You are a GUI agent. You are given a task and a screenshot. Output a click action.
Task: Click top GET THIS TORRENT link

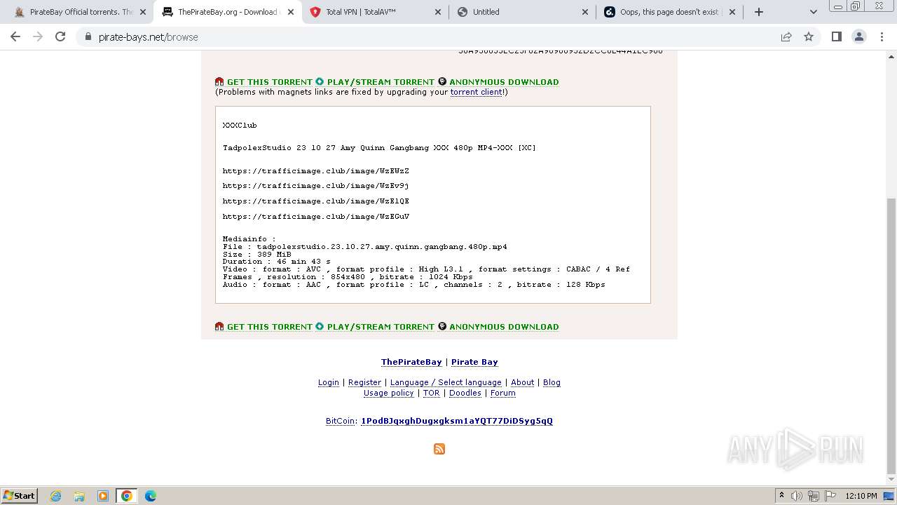(x=269, y=82)
